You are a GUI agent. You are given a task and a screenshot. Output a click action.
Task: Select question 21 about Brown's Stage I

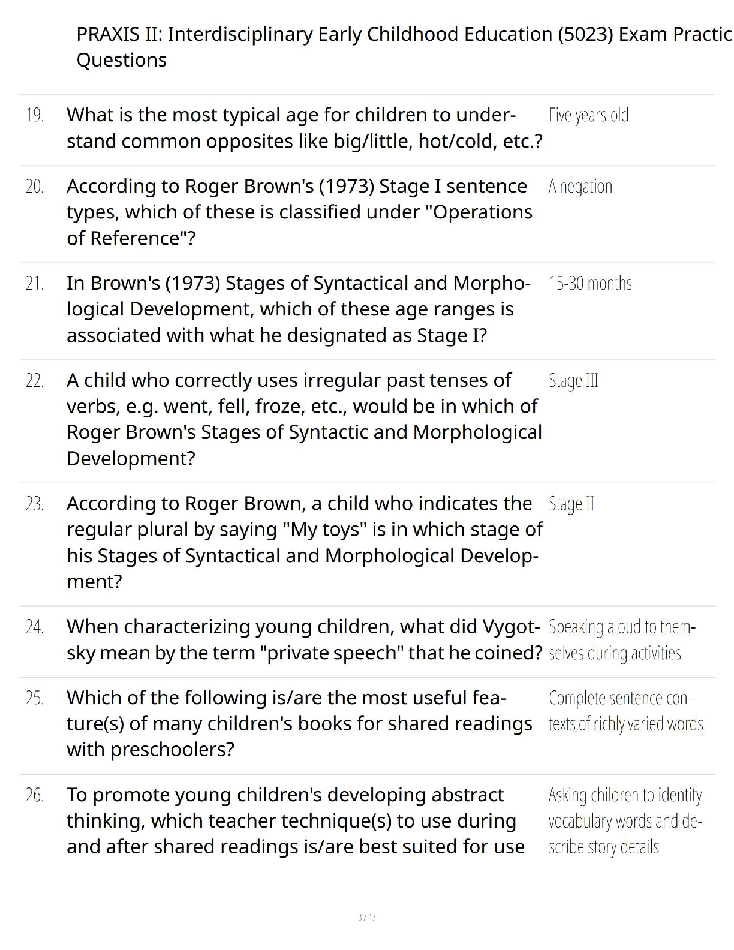tap(299, 309)
